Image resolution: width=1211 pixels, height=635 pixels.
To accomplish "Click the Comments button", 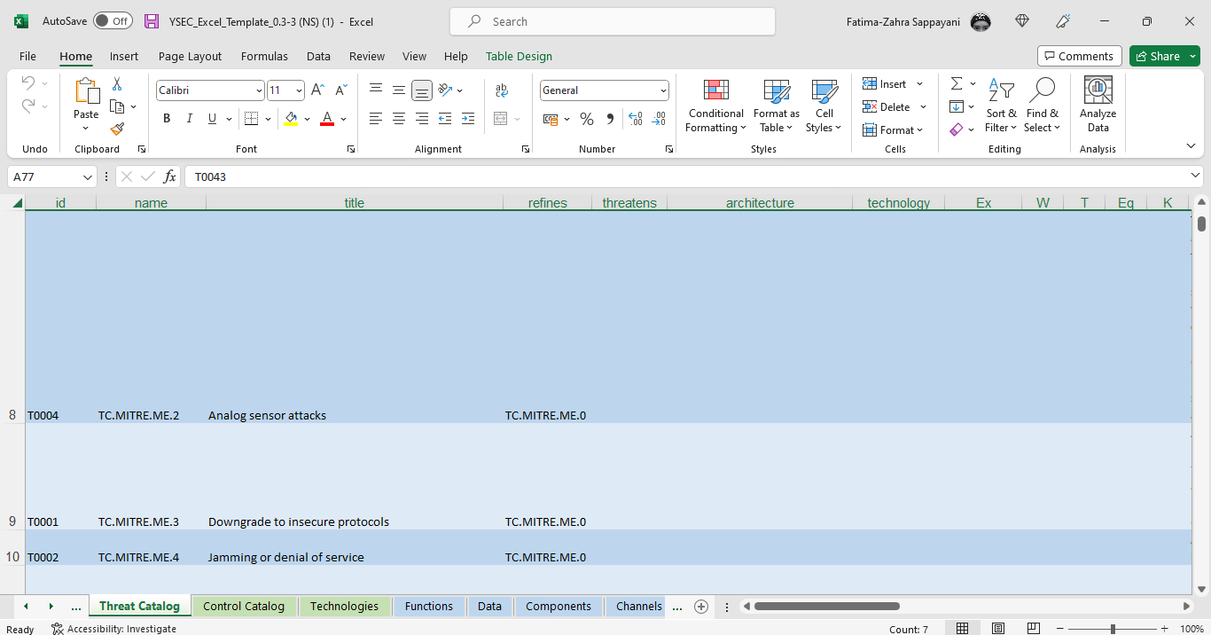I will click(1080, 56).
